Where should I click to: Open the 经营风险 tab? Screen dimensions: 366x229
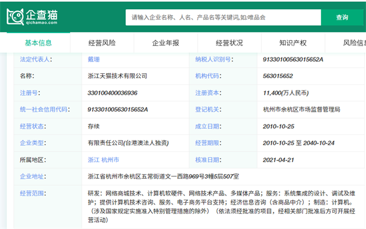(102, 43)
